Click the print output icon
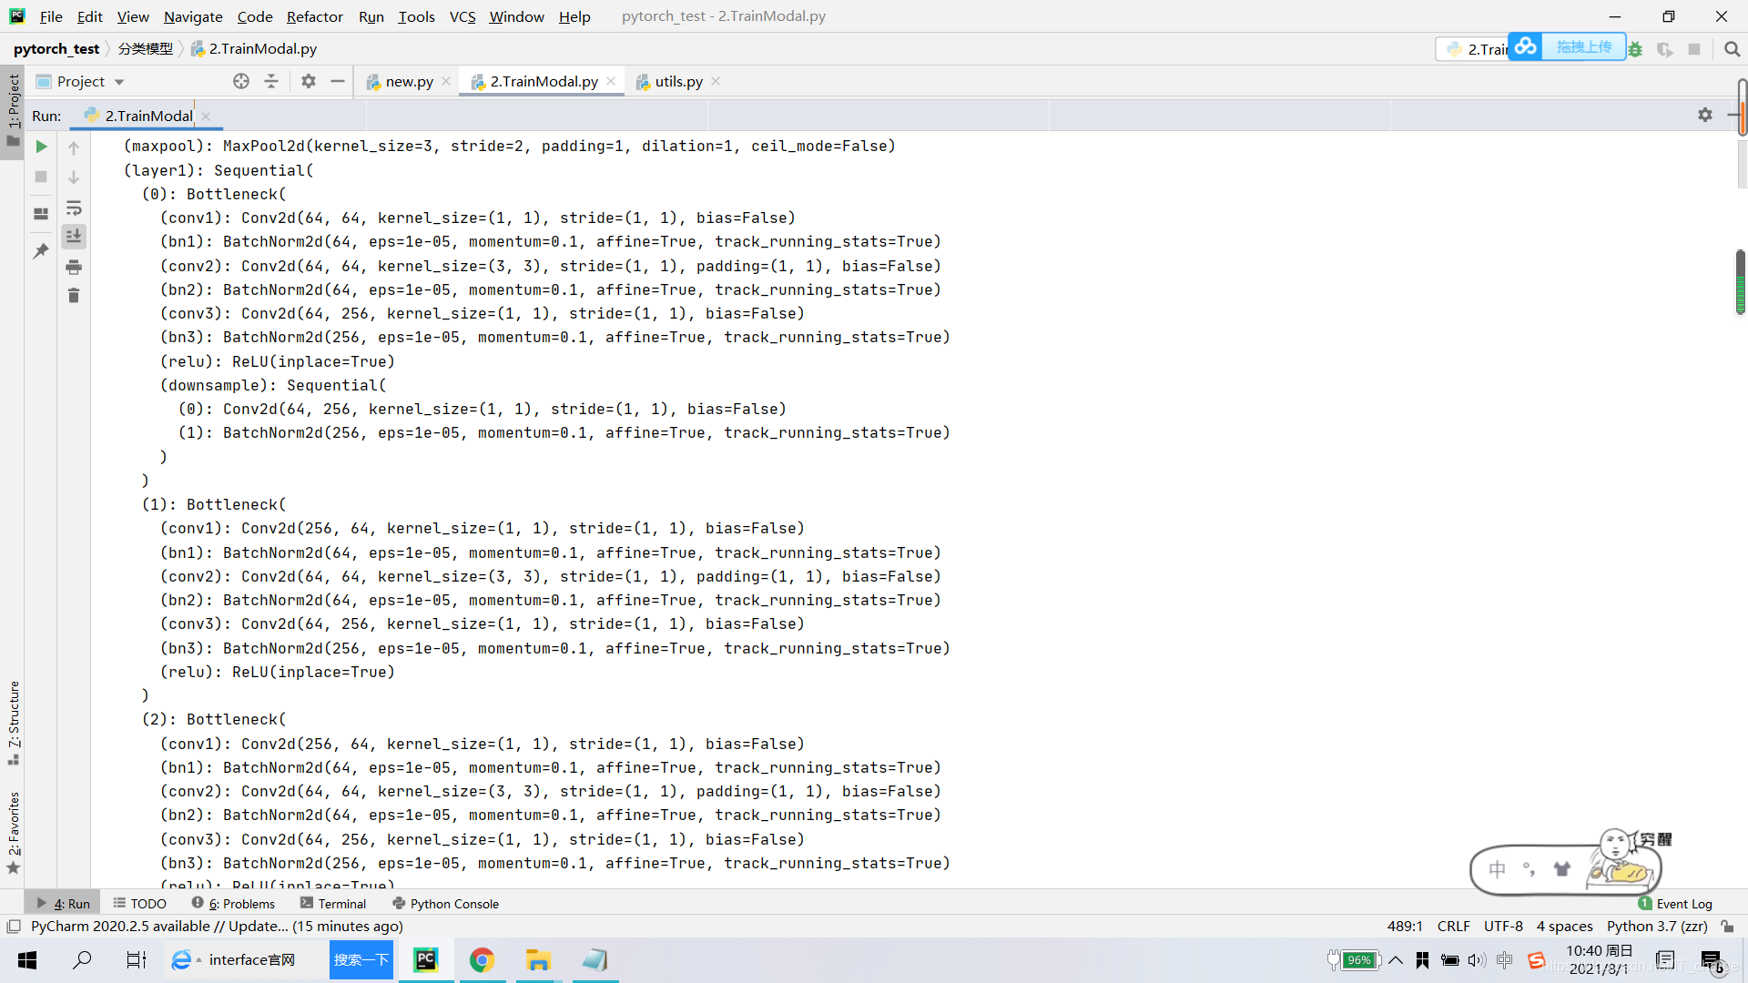This screenshot has width=1748, height=983. pyautogui.click(x=74, y=267)
